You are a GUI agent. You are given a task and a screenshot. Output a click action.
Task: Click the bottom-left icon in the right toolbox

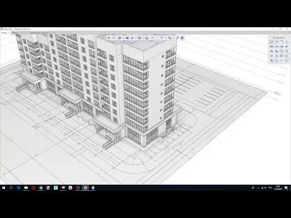pos(272,61)
